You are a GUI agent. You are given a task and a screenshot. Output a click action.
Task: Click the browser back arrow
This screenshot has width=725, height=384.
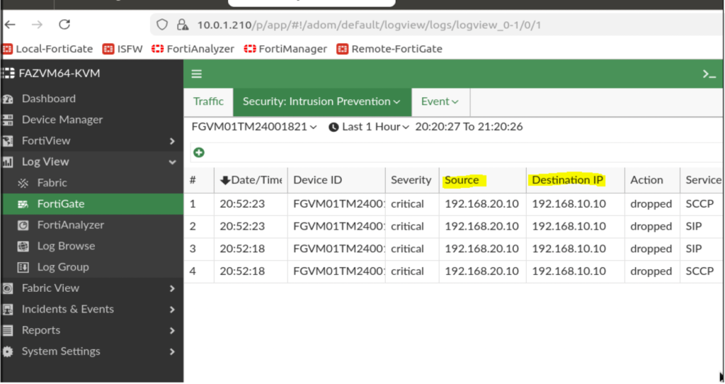tap(10, 25)
